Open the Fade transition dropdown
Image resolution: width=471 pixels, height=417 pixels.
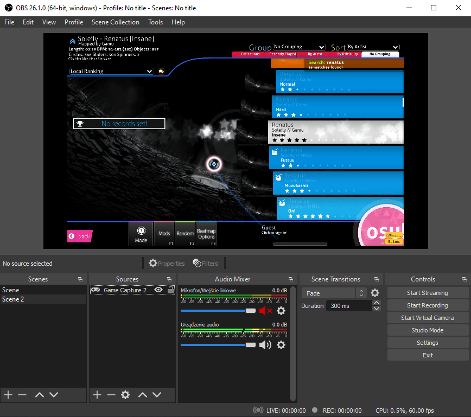[x=334, y=293]
